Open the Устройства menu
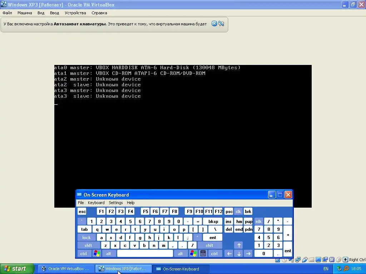Screen dimensions: 366x274 point(75,13)
